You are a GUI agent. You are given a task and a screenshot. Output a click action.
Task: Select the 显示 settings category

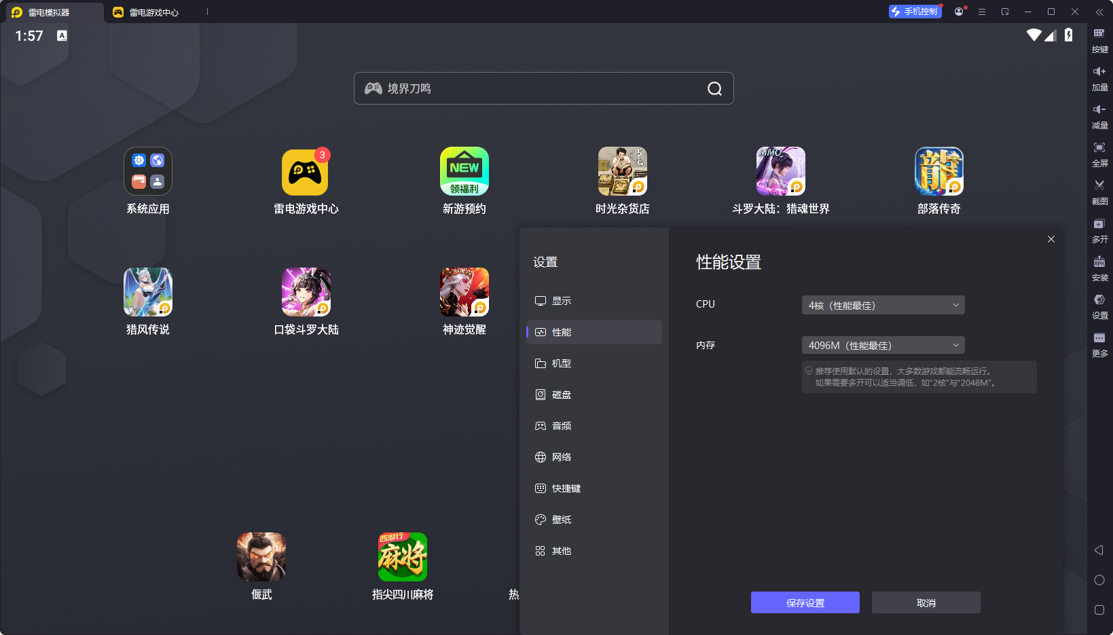[x=594, y=301]
